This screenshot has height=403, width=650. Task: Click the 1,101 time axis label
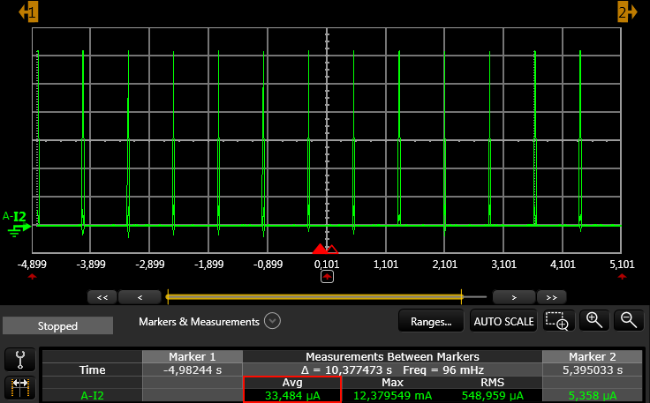(x=386, y=264)
